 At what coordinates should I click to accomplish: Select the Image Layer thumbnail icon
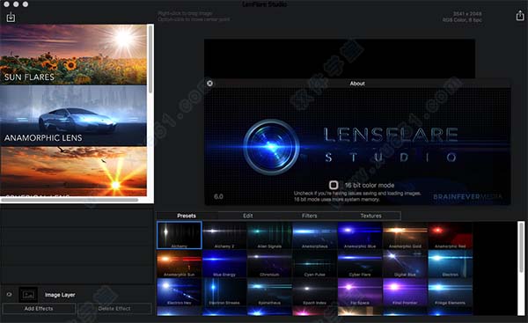28,295
